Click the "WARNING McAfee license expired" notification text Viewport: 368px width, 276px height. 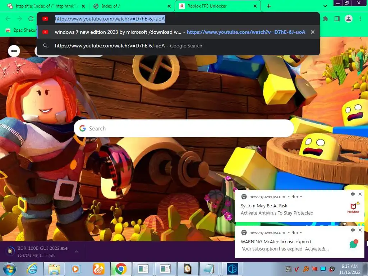[276, 242]
